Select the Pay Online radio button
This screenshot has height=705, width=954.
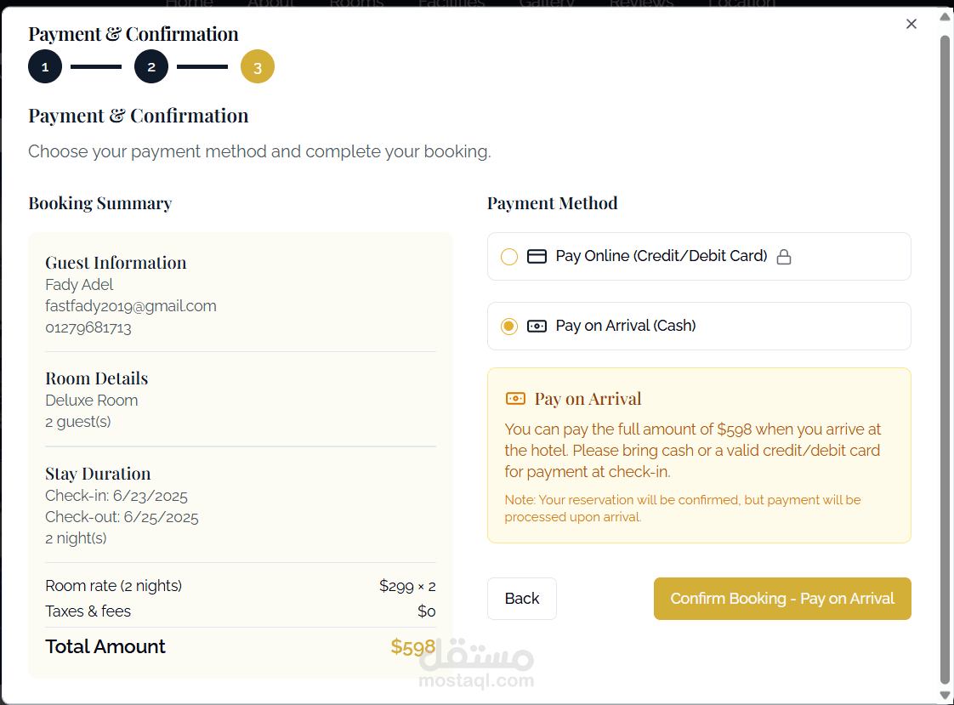pyautogui.click(x=509, y=257)
